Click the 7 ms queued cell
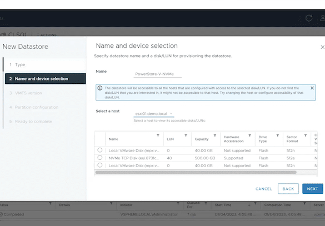 (191, 214)
